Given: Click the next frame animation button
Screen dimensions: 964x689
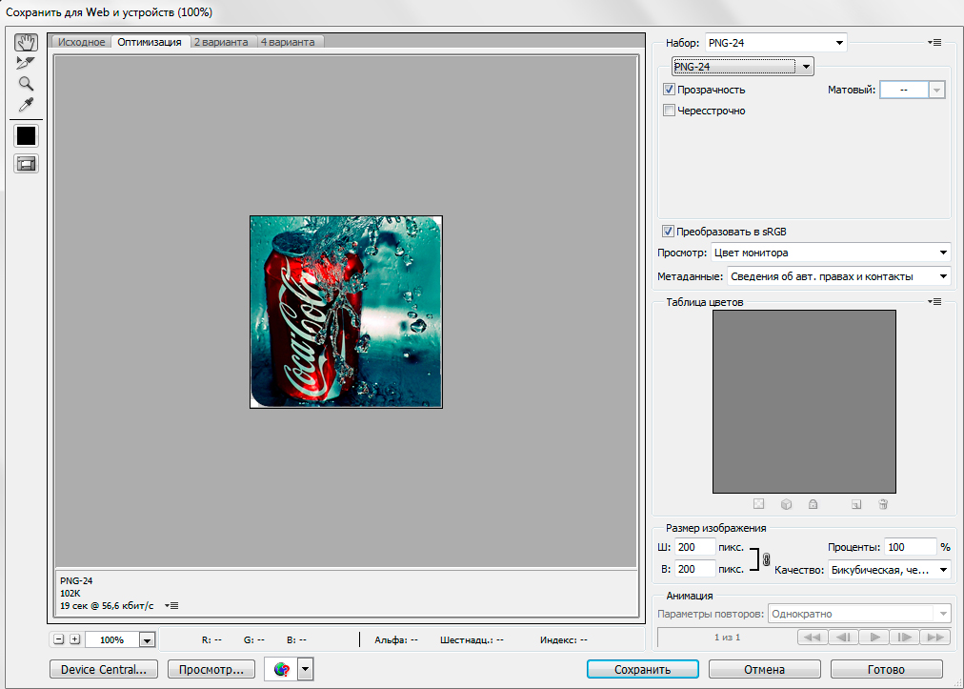Looking at the screenshot, I should (x=905, y=638).
